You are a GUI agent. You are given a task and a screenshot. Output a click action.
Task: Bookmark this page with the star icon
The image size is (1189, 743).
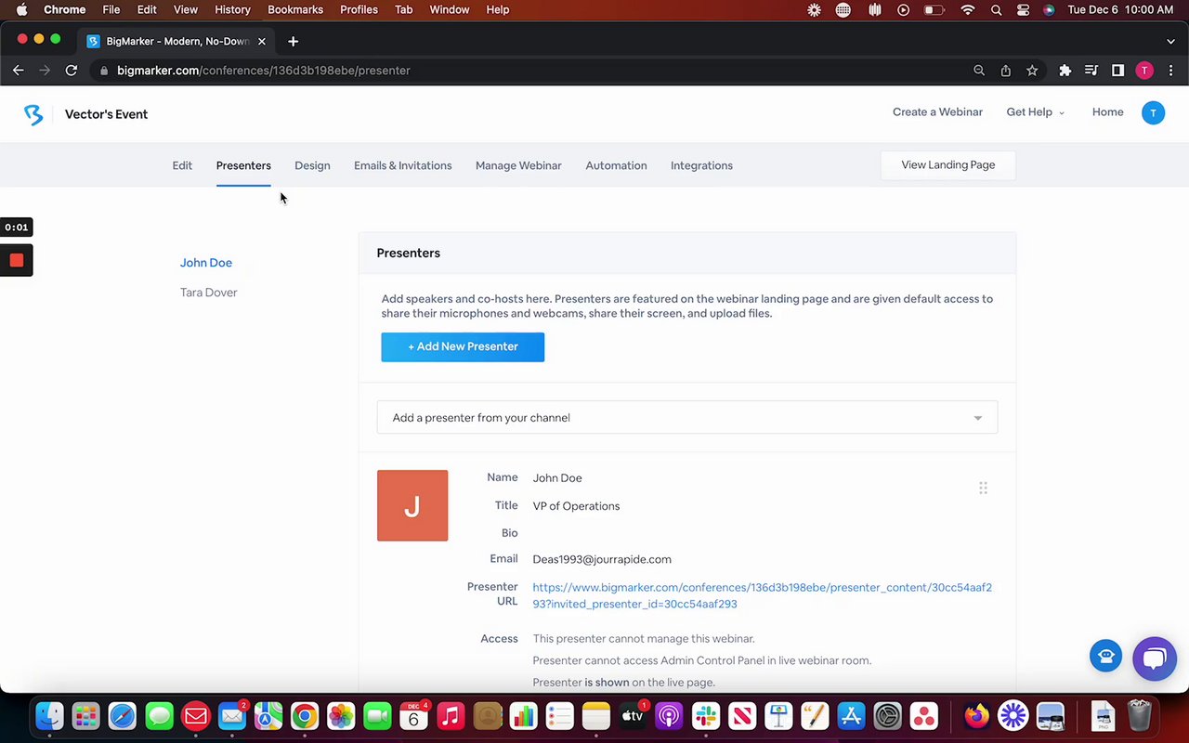[1032, 71]
